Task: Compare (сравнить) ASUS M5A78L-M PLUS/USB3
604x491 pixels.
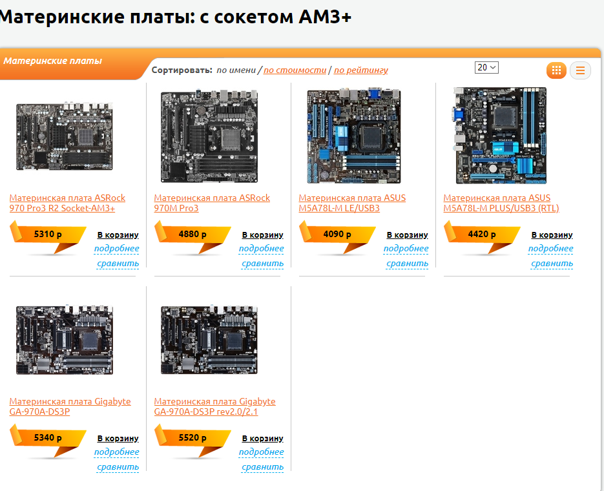Action: (x=552, y=264)
